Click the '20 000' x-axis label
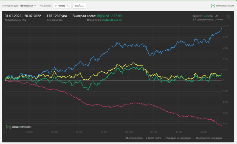 29,132
